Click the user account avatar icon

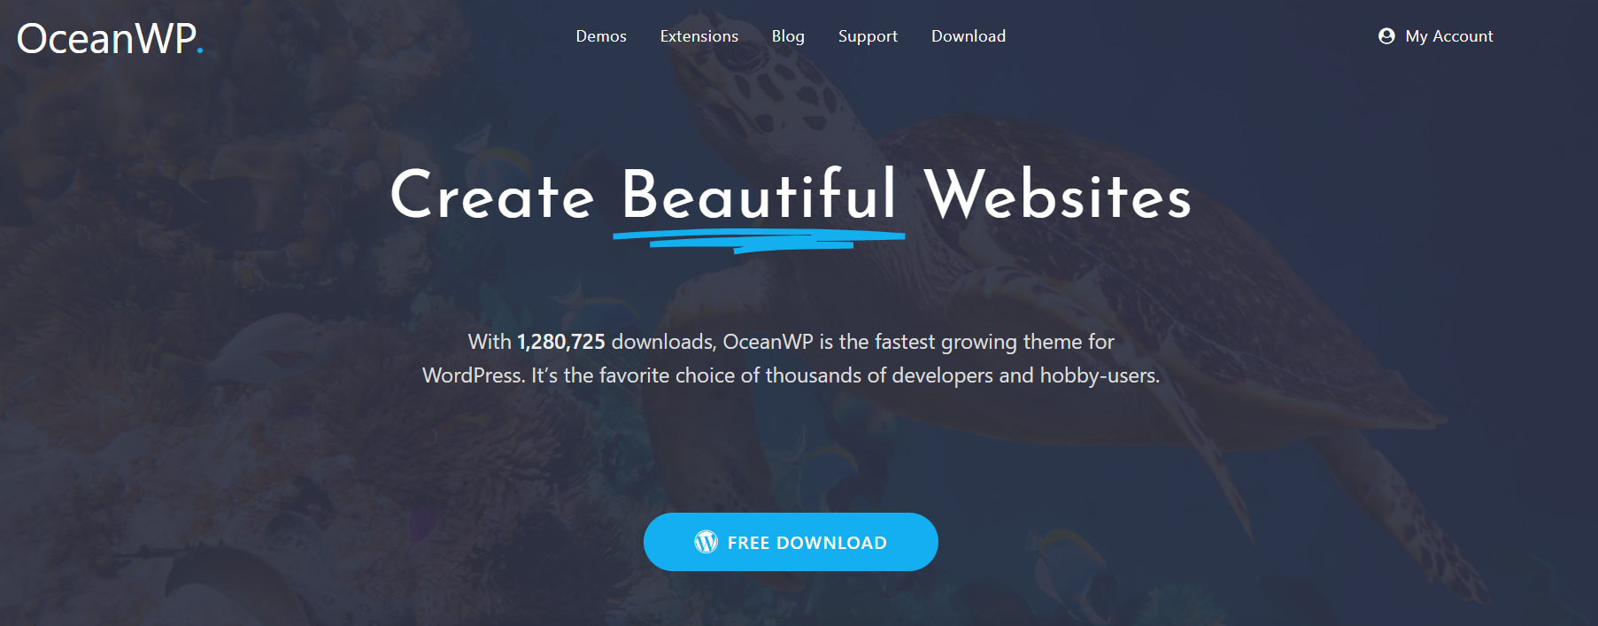pos(1386,36)
